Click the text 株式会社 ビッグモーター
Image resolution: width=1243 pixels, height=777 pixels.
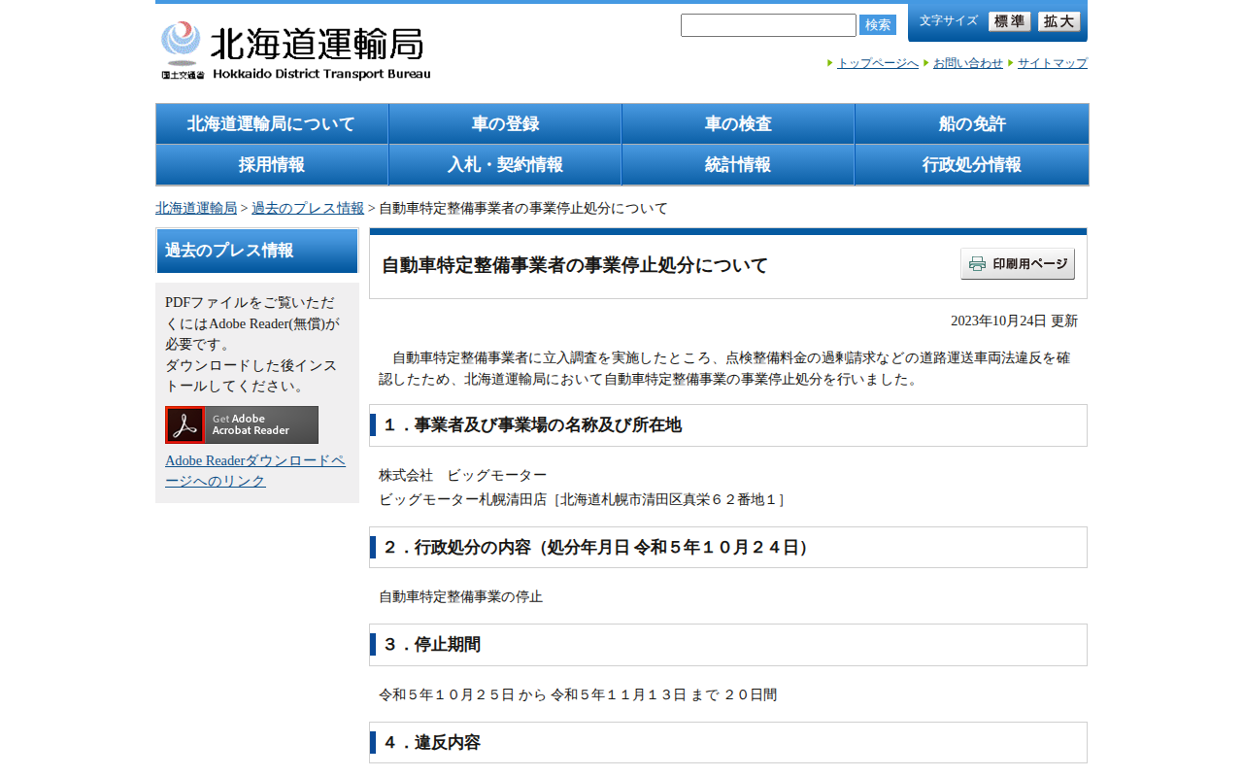[463, 475]
